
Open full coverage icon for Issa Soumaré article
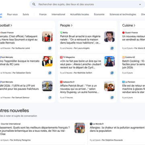point(50,48)
